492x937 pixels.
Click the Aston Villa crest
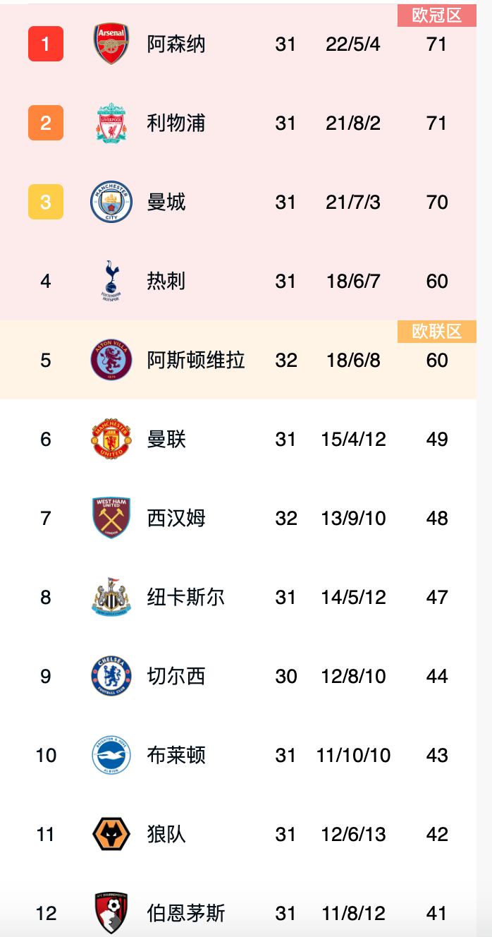tap(111, 360)
